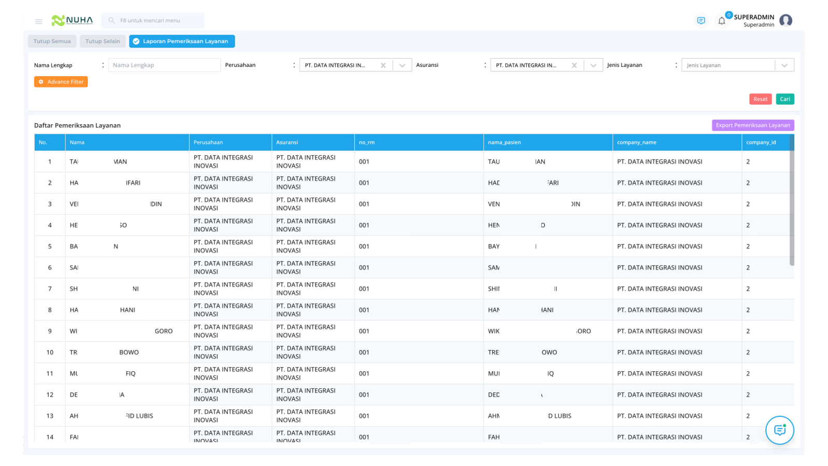Click the no_rm column header
The height and width of the screenshot is (466, 828).
419,142
